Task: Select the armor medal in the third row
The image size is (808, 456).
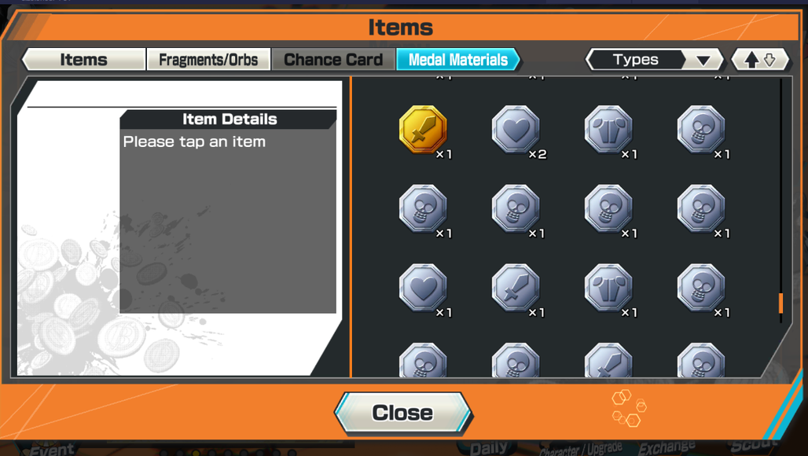Action: click(608, 288)
